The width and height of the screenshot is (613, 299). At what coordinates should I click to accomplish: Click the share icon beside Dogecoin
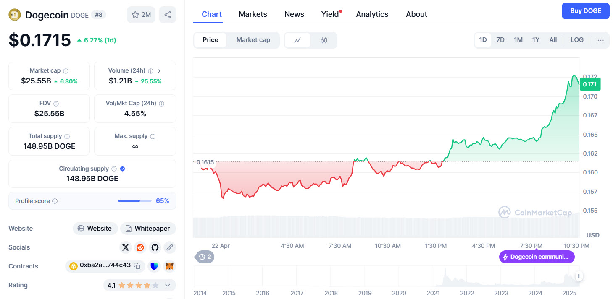[168, 15]
